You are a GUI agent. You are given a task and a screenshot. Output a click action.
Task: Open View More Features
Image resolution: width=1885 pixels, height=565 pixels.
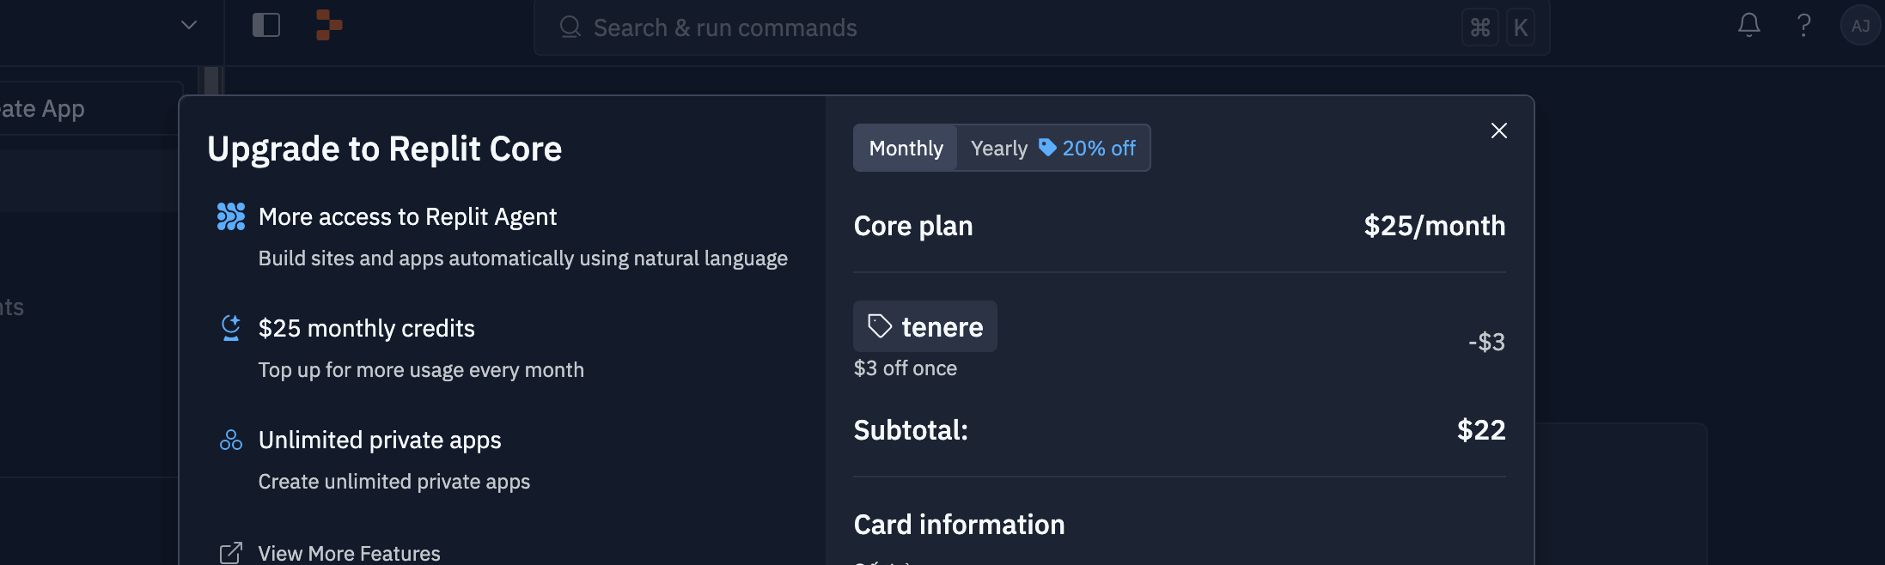point(349,554)
